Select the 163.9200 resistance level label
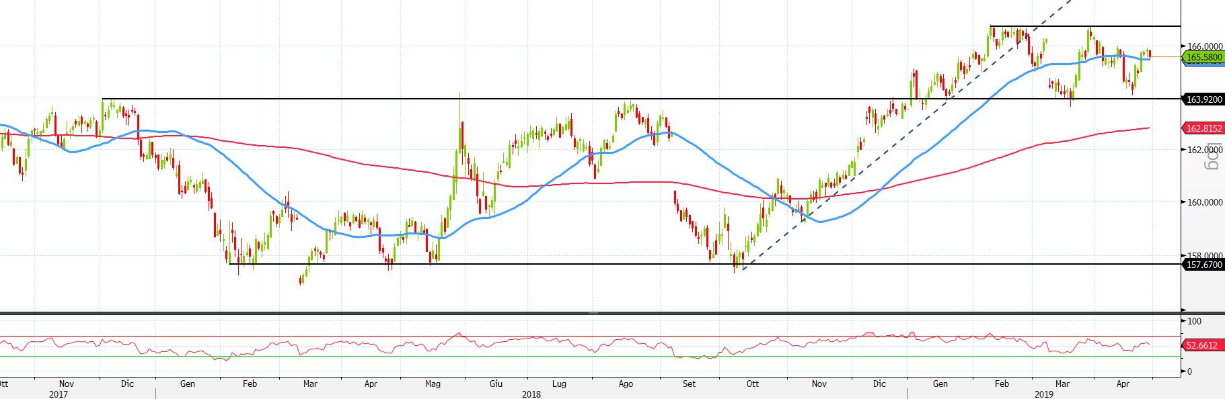 [x=1204, y=99]
